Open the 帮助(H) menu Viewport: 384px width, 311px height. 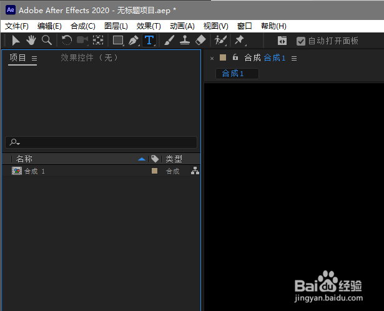pos(273,26)
